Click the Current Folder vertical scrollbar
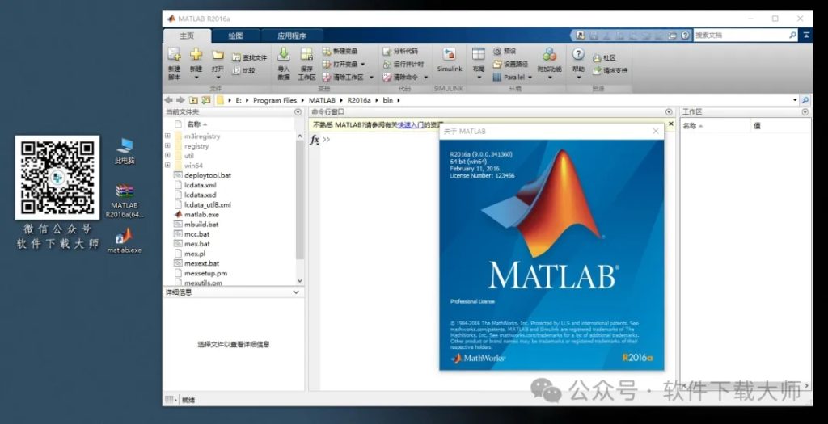This screenshot has width=828, height=424. pyautogui.click(x=300, y=199)
